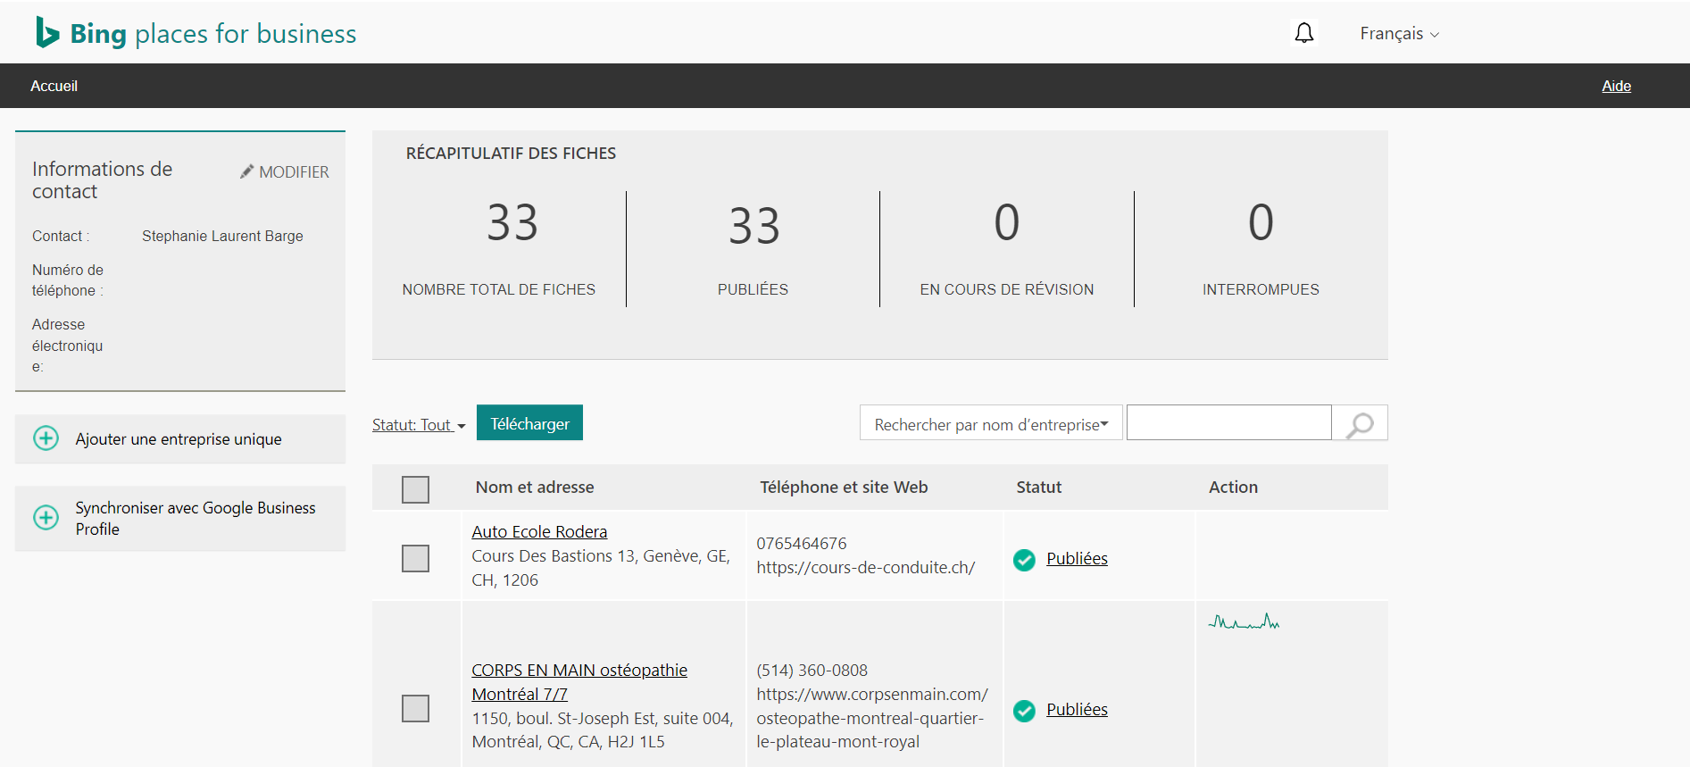Viewport: 1690px width, 767px height.
Task: Click the Action column header
Action: click(1233, 488)
